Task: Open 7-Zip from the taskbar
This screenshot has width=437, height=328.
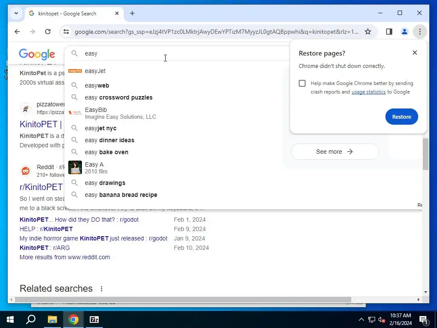Action: pyautogui.click(x=94, y=319)
